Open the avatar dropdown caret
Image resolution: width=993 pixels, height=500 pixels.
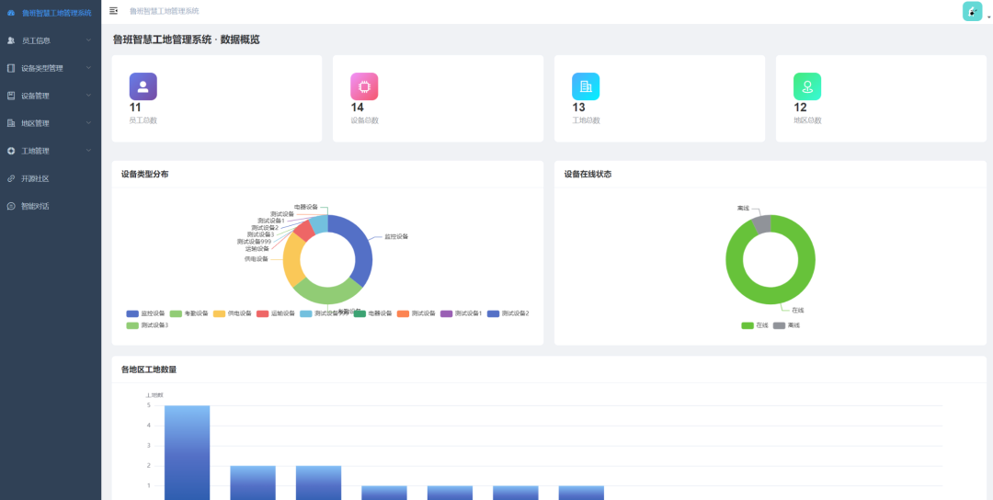988,17
